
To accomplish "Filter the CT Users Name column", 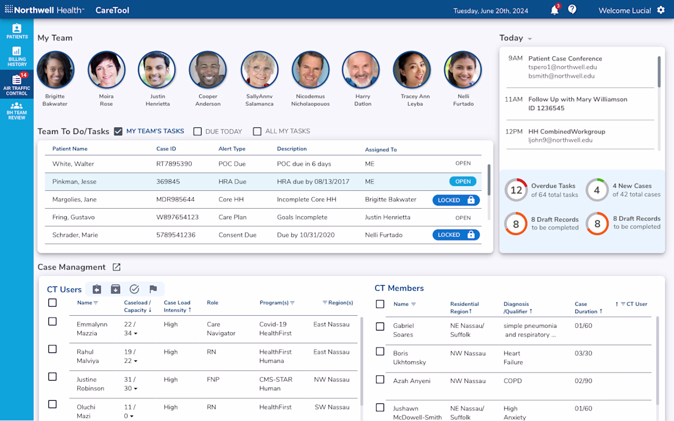I will (x=96, y=303).
